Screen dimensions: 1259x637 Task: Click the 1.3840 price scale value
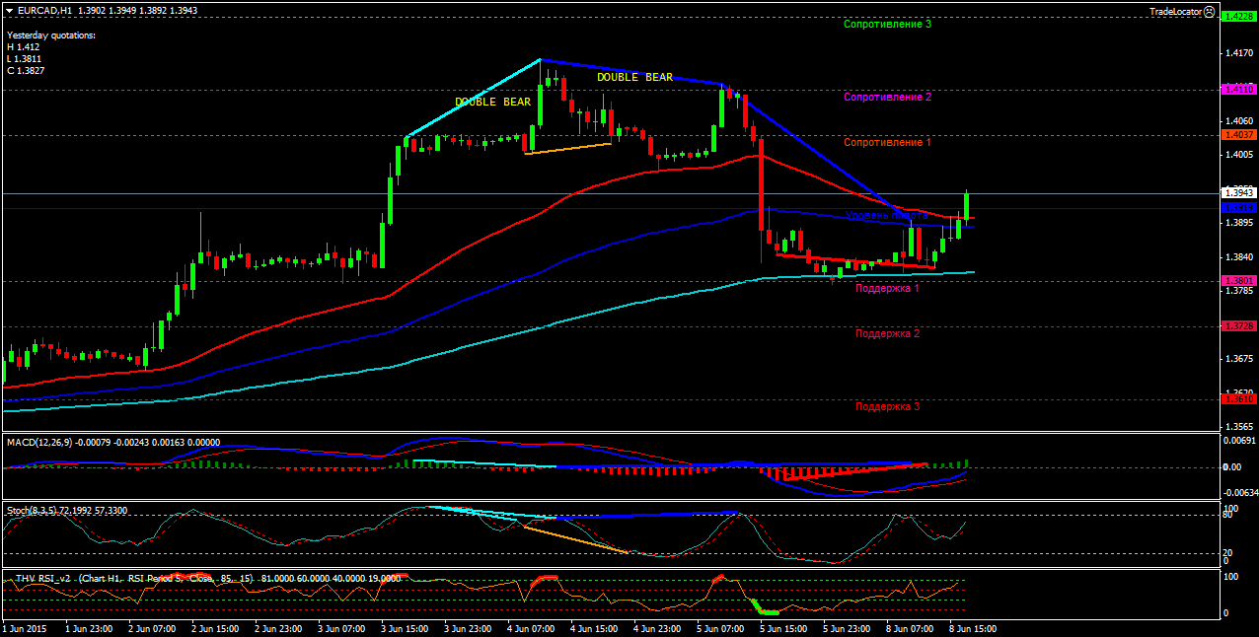point(1238,256)
